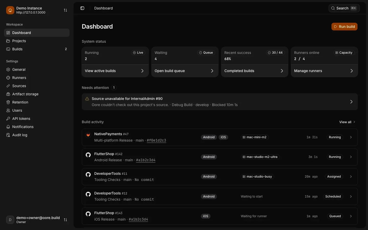Image resolution: width=368 pixels, height=230 pixels.
Task: Open the account menu arrows for demo+owner
Action: point(65,220)
